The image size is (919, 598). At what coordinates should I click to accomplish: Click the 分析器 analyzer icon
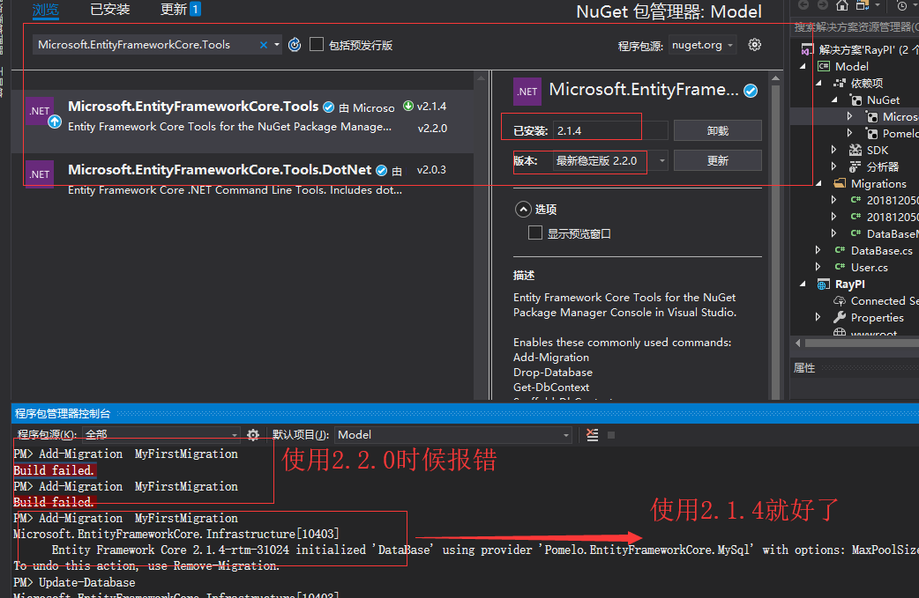pos(855,166)
